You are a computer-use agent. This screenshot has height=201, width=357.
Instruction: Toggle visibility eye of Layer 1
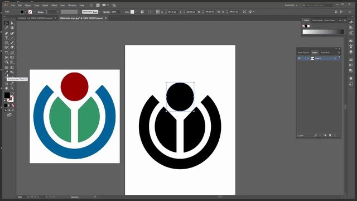pos(300,58)
